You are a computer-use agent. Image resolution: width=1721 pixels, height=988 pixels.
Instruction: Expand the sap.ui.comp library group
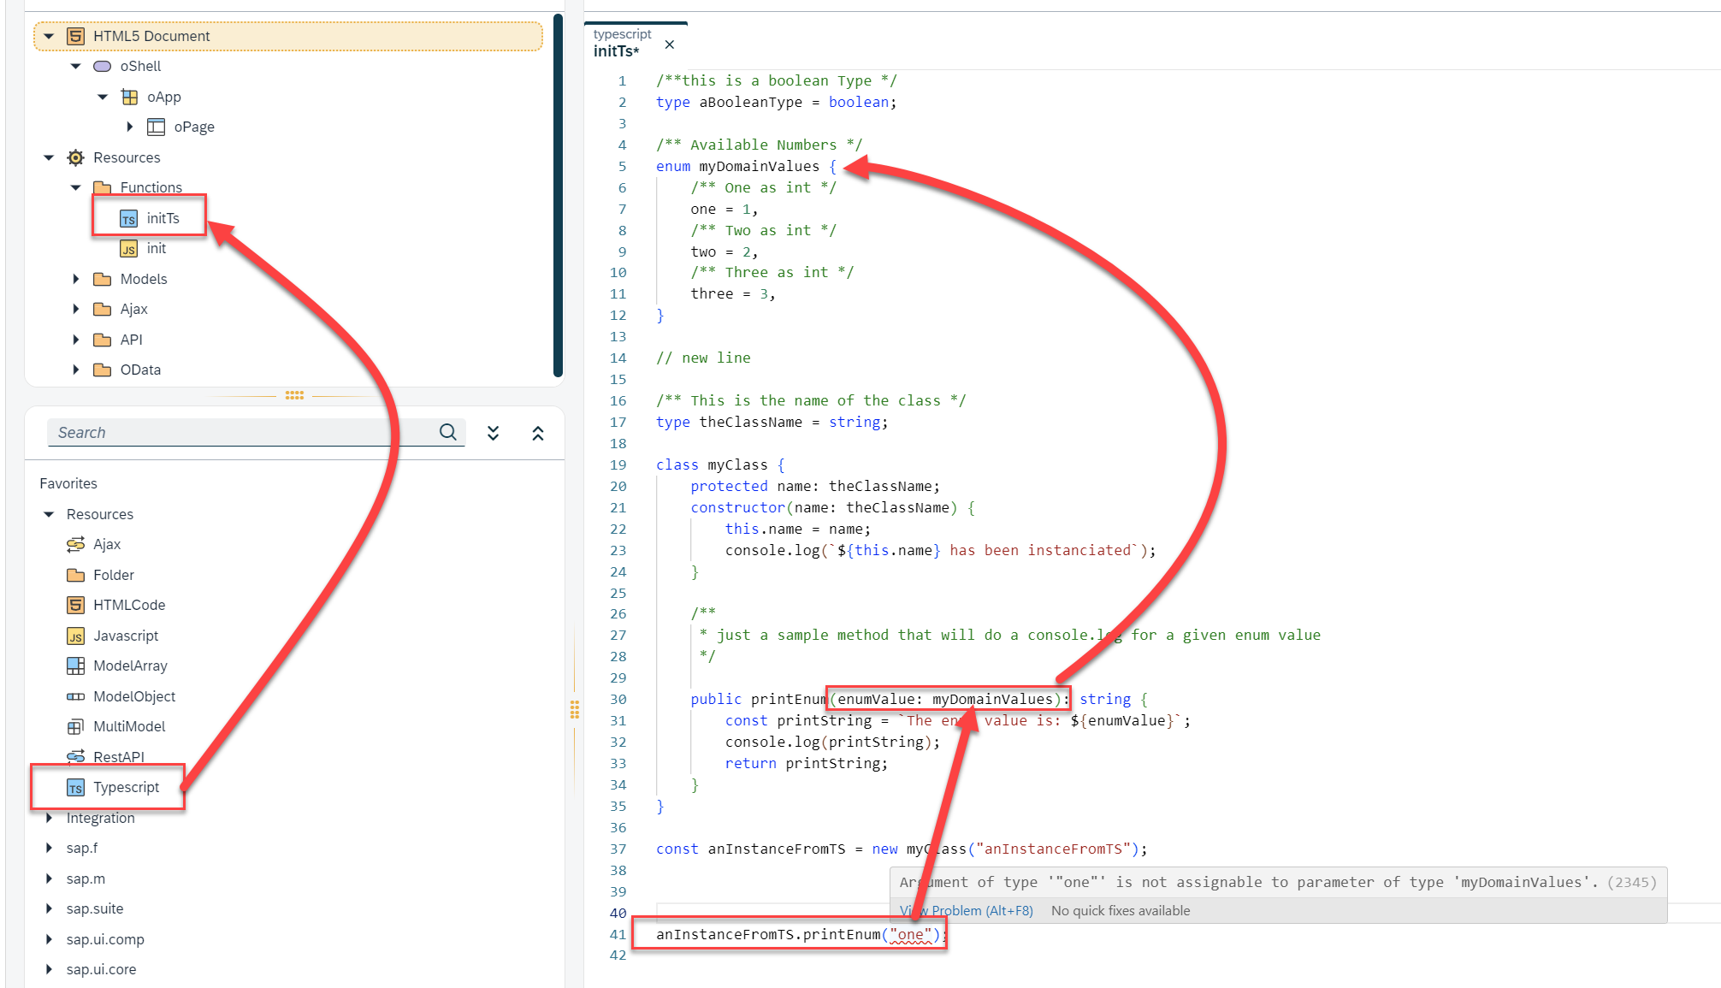tap(49, 939)
